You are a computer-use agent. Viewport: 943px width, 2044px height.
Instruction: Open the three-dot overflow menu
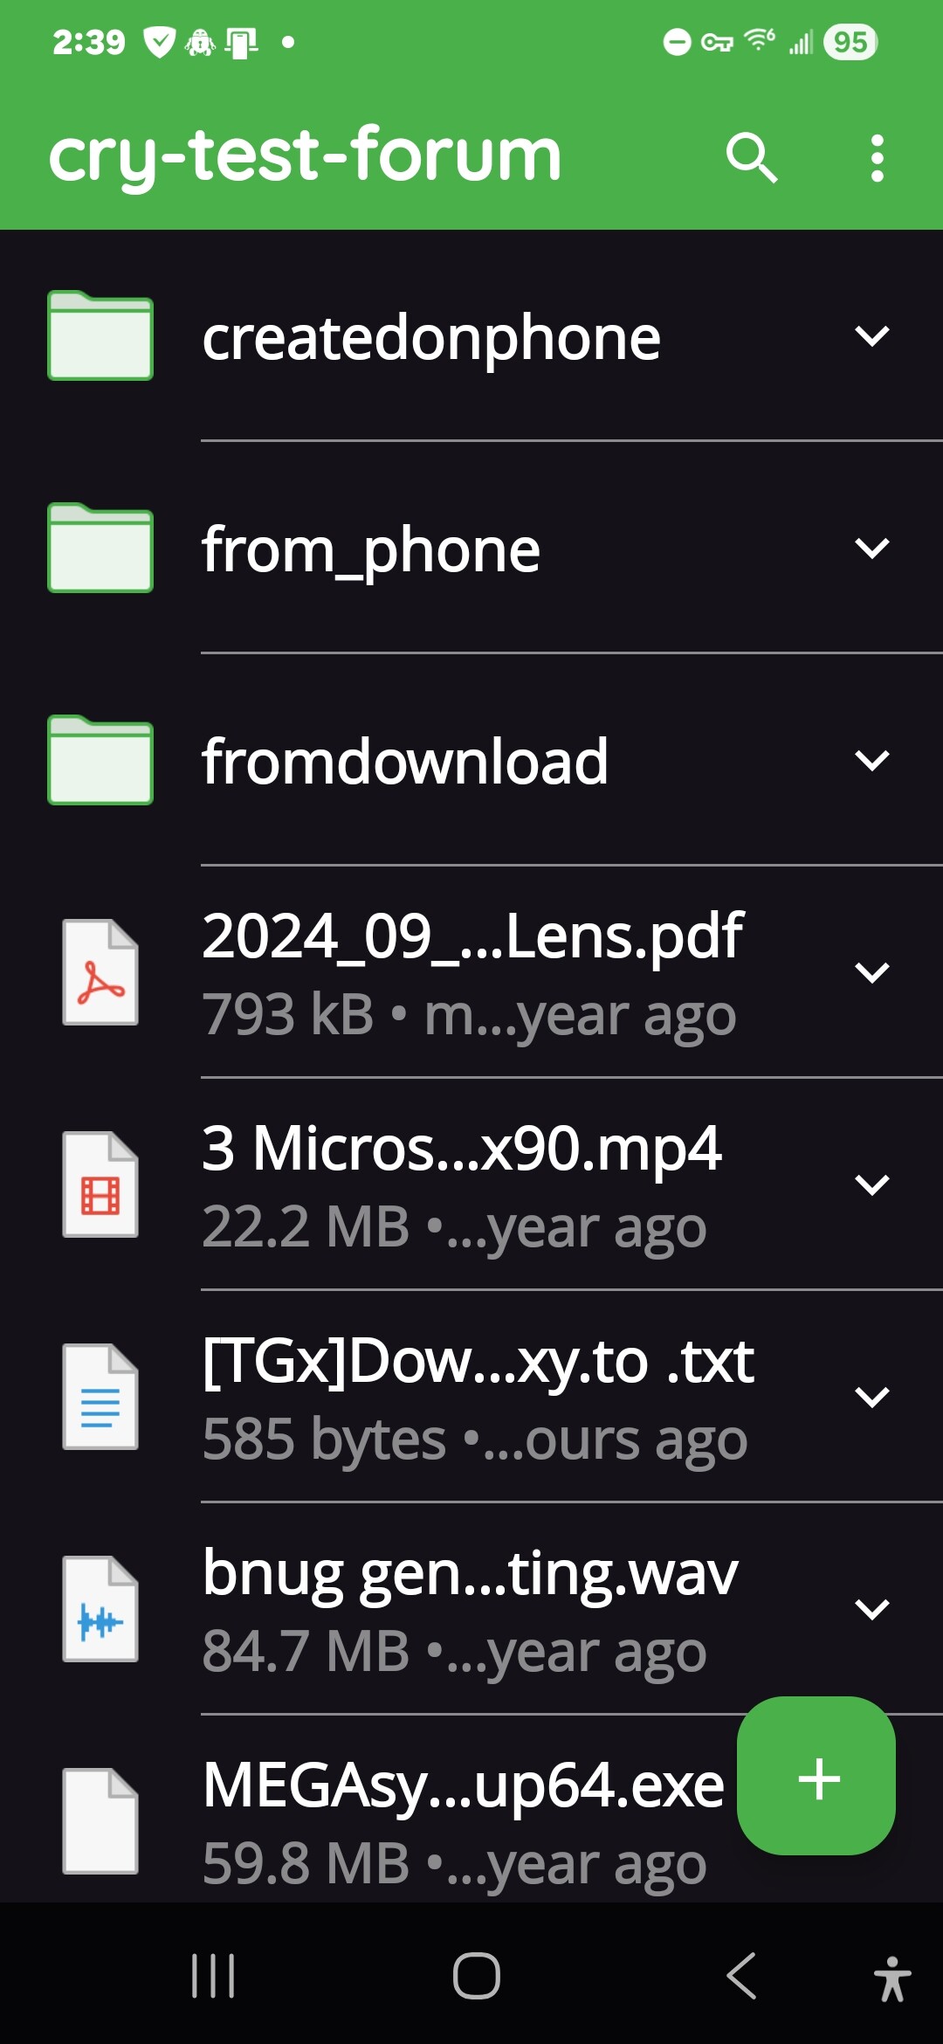point(877,158)
